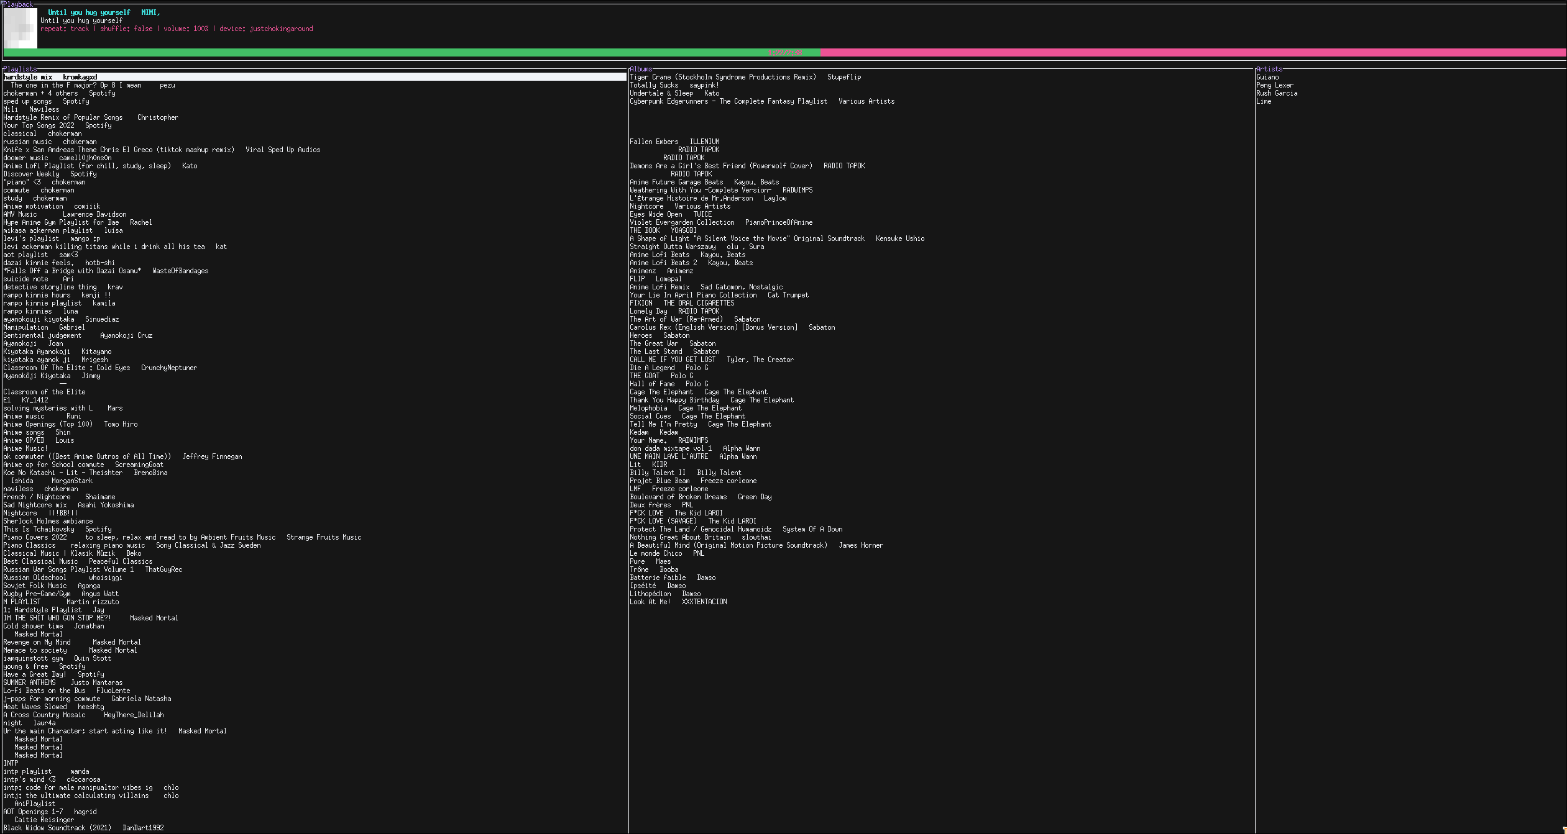Screen dimensions: 1567x834
Task: Open the Discover Weekly playlist
Action: pos(32,173)
